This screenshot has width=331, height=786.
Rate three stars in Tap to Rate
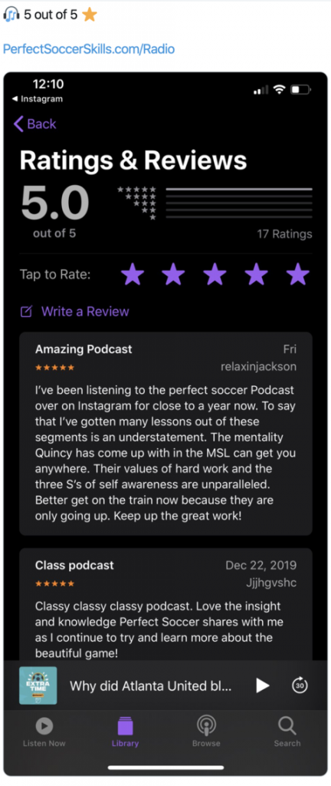click(215, 275)
